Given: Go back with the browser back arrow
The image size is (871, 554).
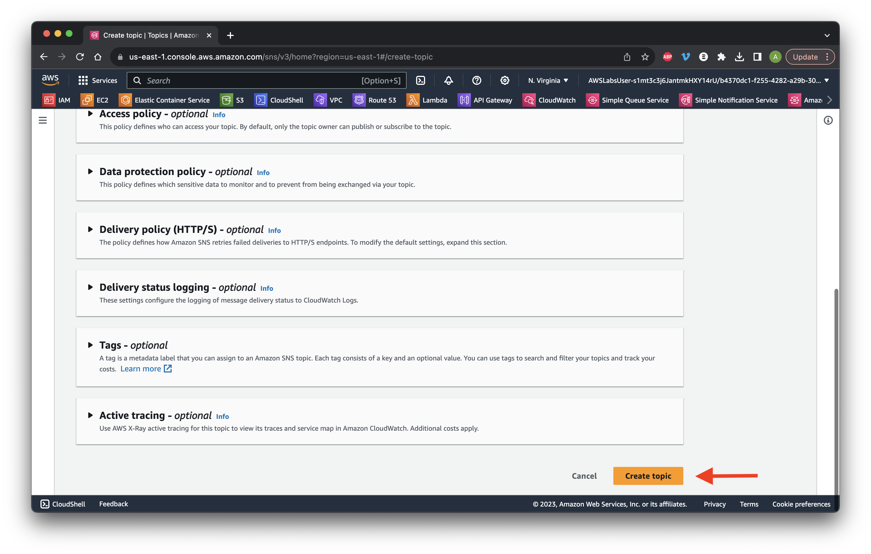Looking at the screenshot, I should click(44, 57).
